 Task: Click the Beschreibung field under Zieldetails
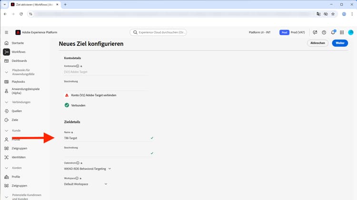[109, 153]
